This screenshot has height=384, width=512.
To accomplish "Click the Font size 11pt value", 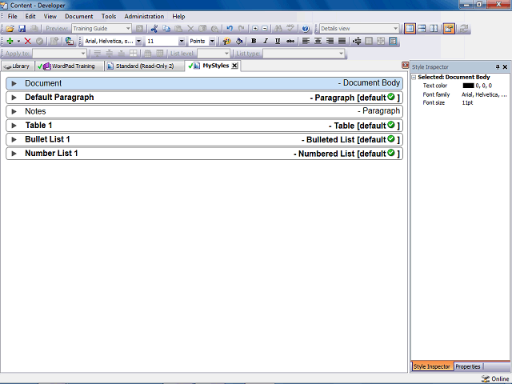I will [x=467, y=103].
